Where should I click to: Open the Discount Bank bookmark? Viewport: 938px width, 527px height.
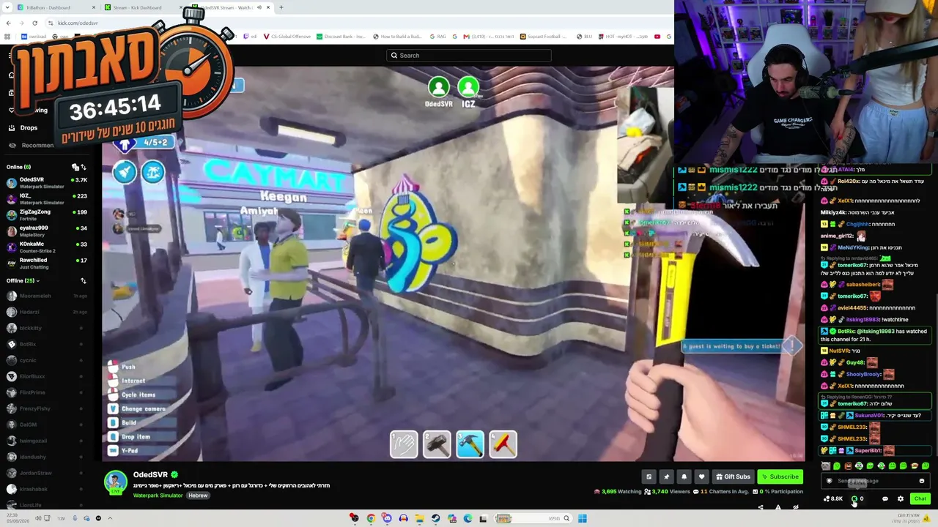click(x=340, y=37)
